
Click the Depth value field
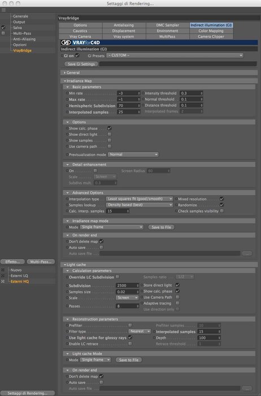coord(209,338)
